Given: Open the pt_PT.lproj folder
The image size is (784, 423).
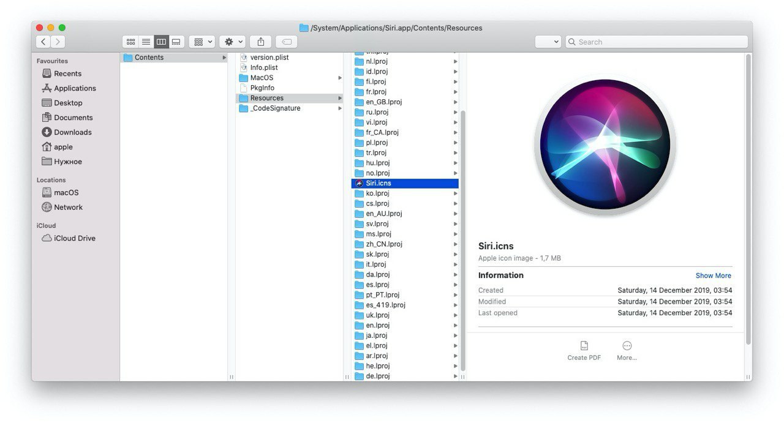Looking at the screenshot, I should click(x=405, y=294).
